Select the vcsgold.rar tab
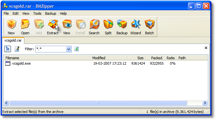Image resolution: width=216 pixels, height=120 pixels. 13,40
